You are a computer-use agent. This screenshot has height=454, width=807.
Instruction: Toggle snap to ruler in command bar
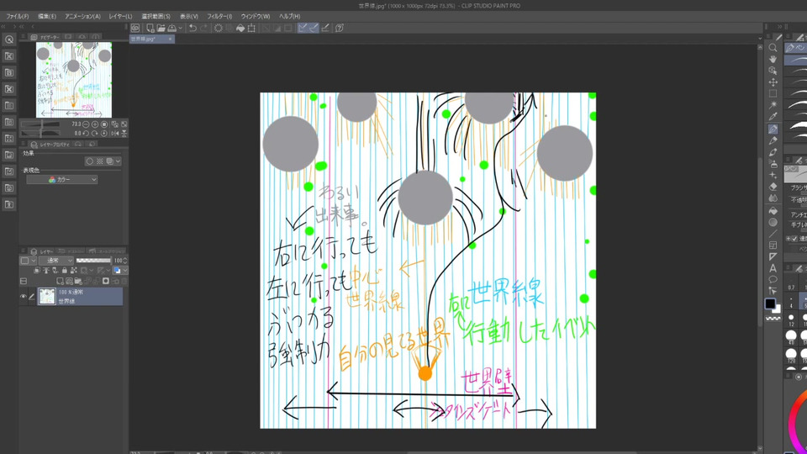click(x=303, y=28)
